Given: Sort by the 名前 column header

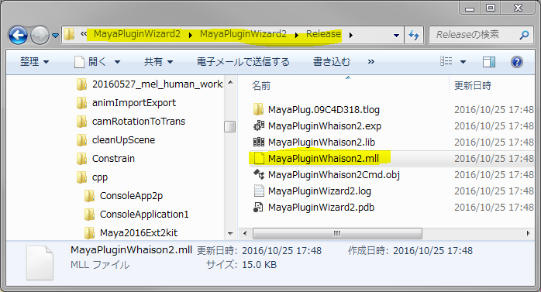Looking at the screenshot, I should click(x=261, y=85).
